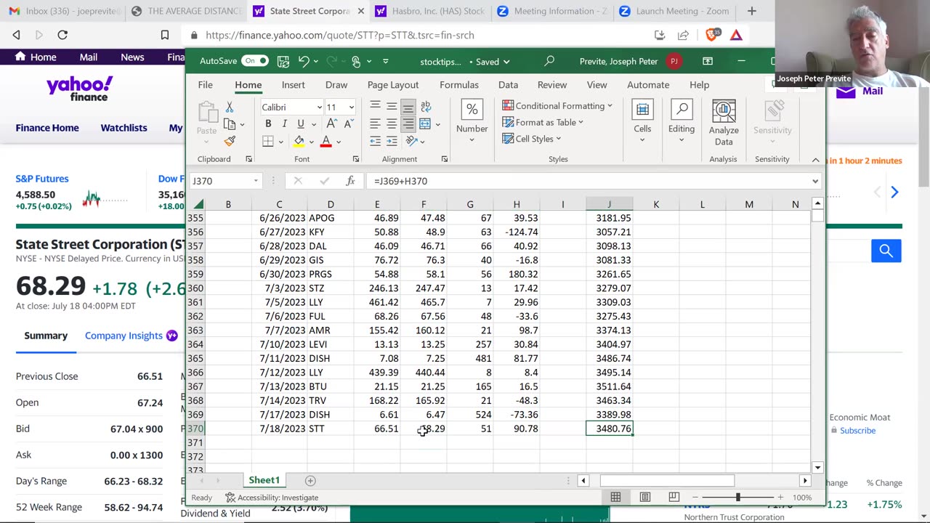Open the Ribbon Display Options icon
Screen dimensions: 930x523
coord(708,61)
